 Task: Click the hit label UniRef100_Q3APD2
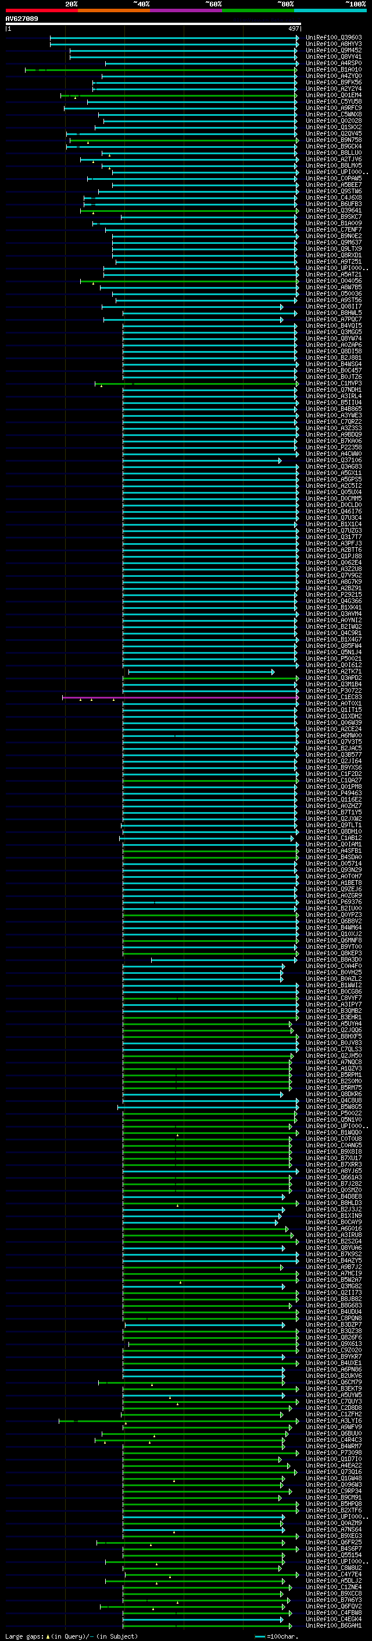(x=334, y=678)
